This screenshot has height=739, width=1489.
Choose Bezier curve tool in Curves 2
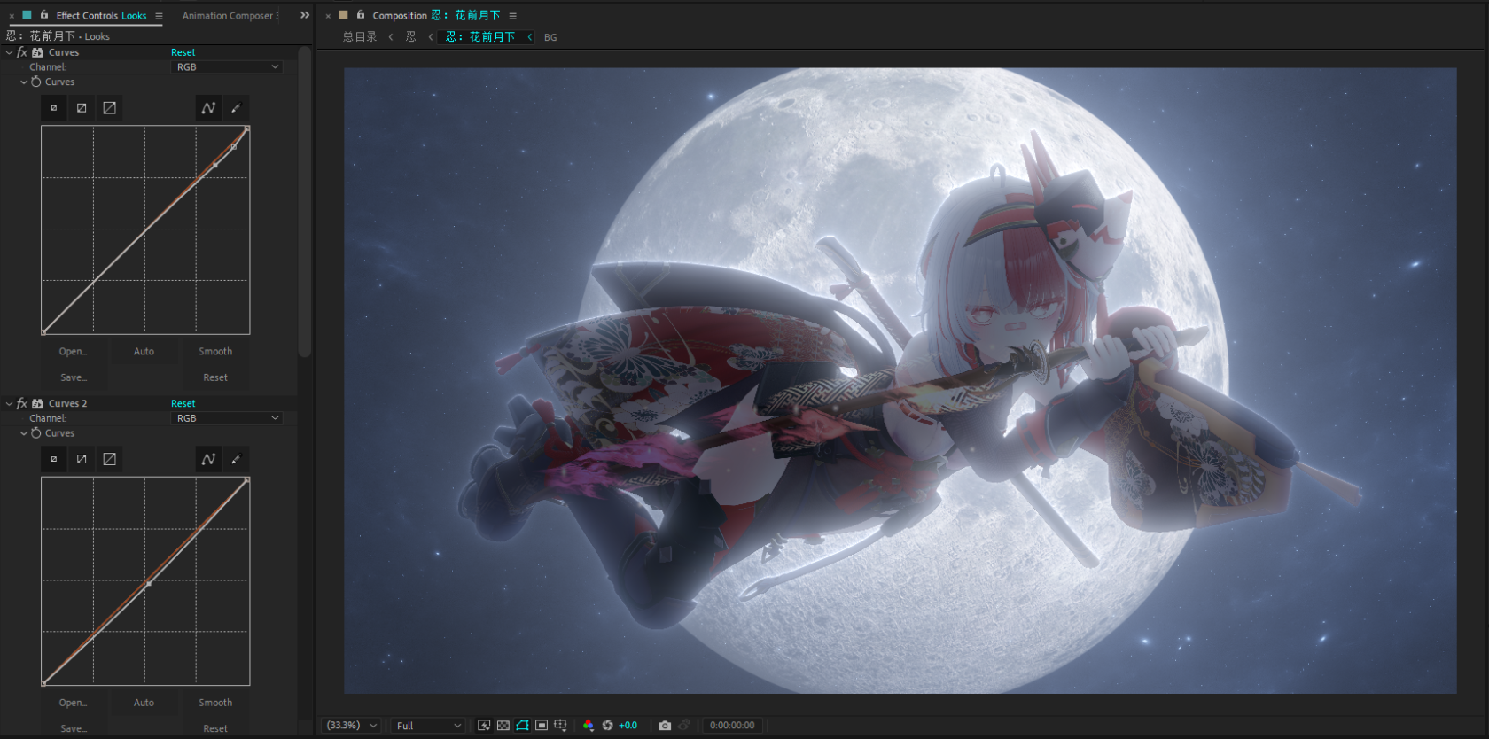(208, 459)
